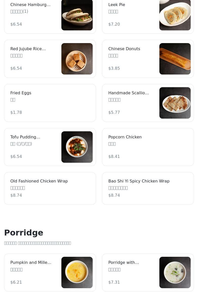View the Pumpkin and Millet porridge photo
The height and width of the screenshot is (292, 198).
point(77,272)
